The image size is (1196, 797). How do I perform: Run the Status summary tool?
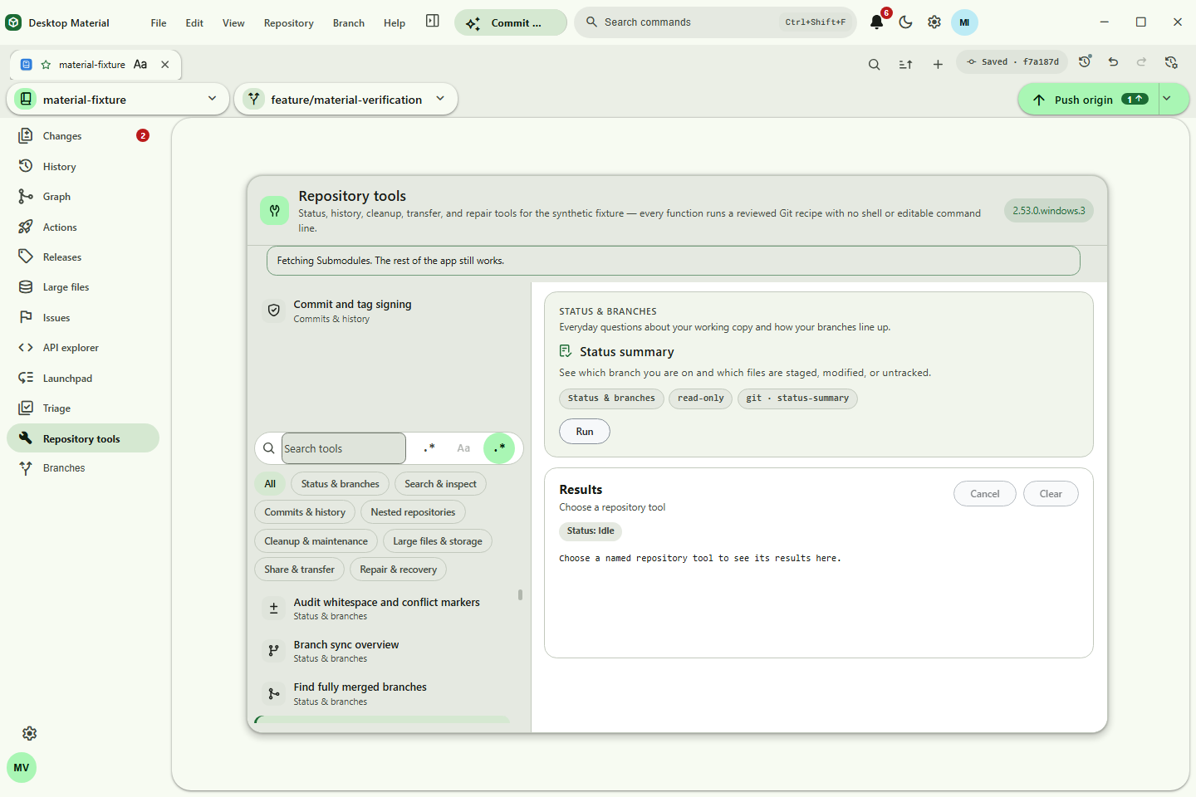(585, 432)
